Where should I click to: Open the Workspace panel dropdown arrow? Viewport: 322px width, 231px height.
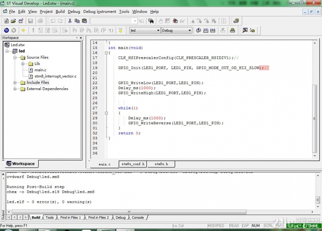[x=77, y=38]
